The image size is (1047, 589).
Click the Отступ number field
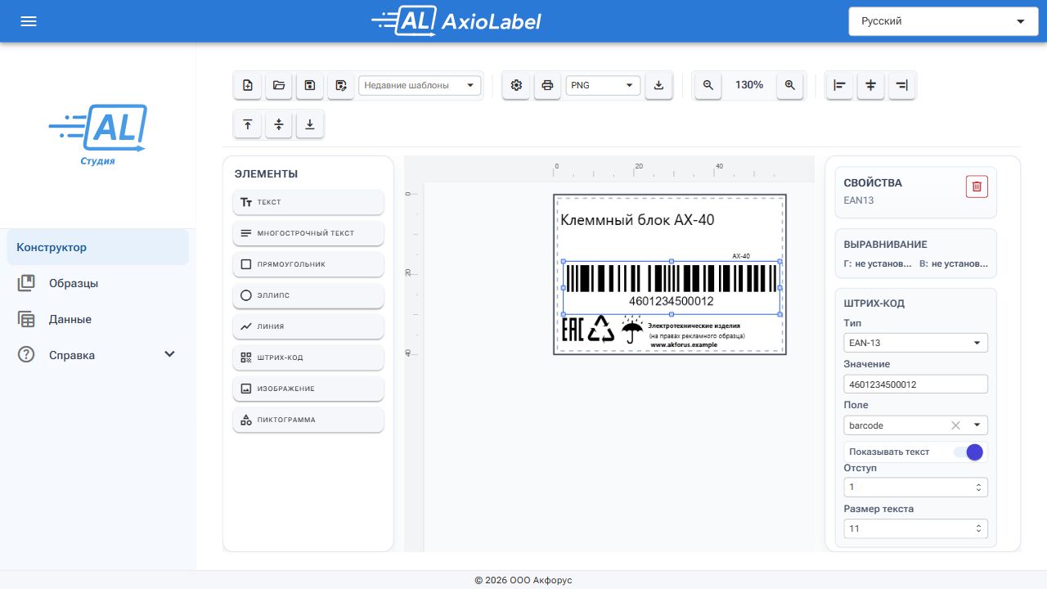click(x=915, y=488)
